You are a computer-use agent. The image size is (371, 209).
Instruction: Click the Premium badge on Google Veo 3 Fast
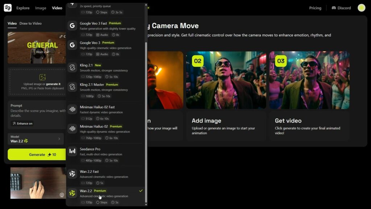point(115,23)
